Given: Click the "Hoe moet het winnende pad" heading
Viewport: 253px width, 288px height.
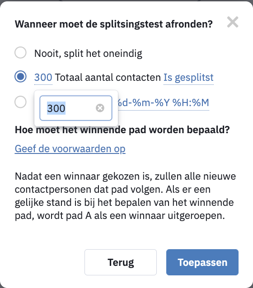Looking at the screenshot, I should tap(122, 130).
